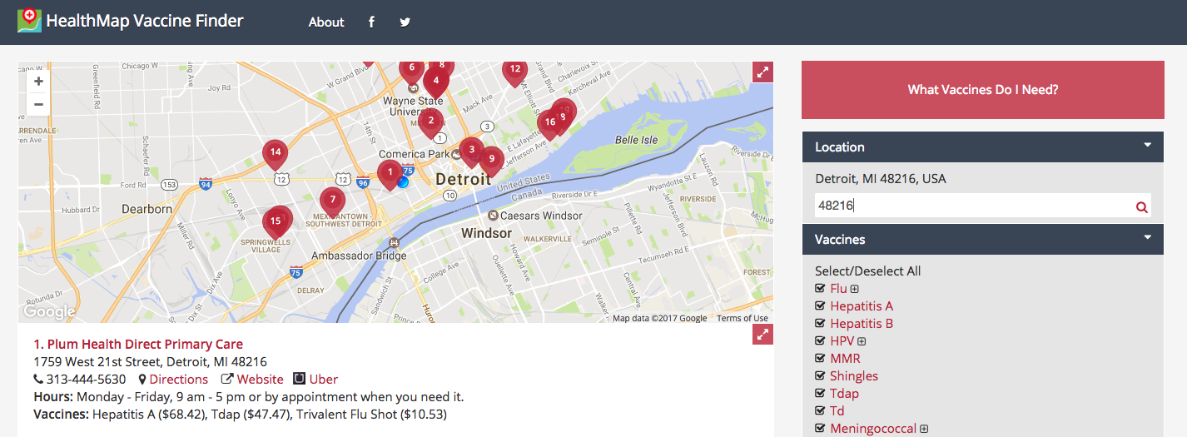Select map marker number 6
Screen dimensions: 1187x437
point(411,70)
